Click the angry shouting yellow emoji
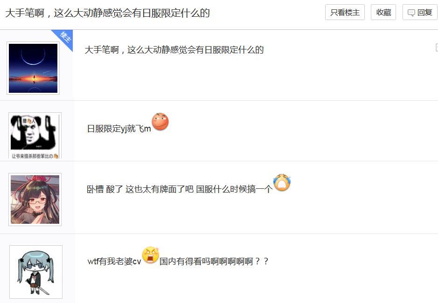 pos(151,255)
